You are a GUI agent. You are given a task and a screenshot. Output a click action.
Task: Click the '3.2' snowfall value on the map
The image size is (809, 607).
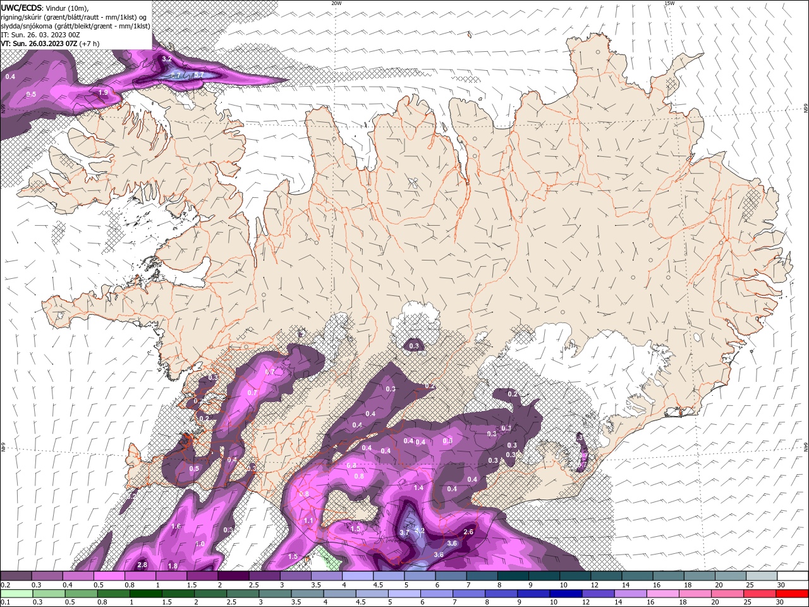(167, 59)
